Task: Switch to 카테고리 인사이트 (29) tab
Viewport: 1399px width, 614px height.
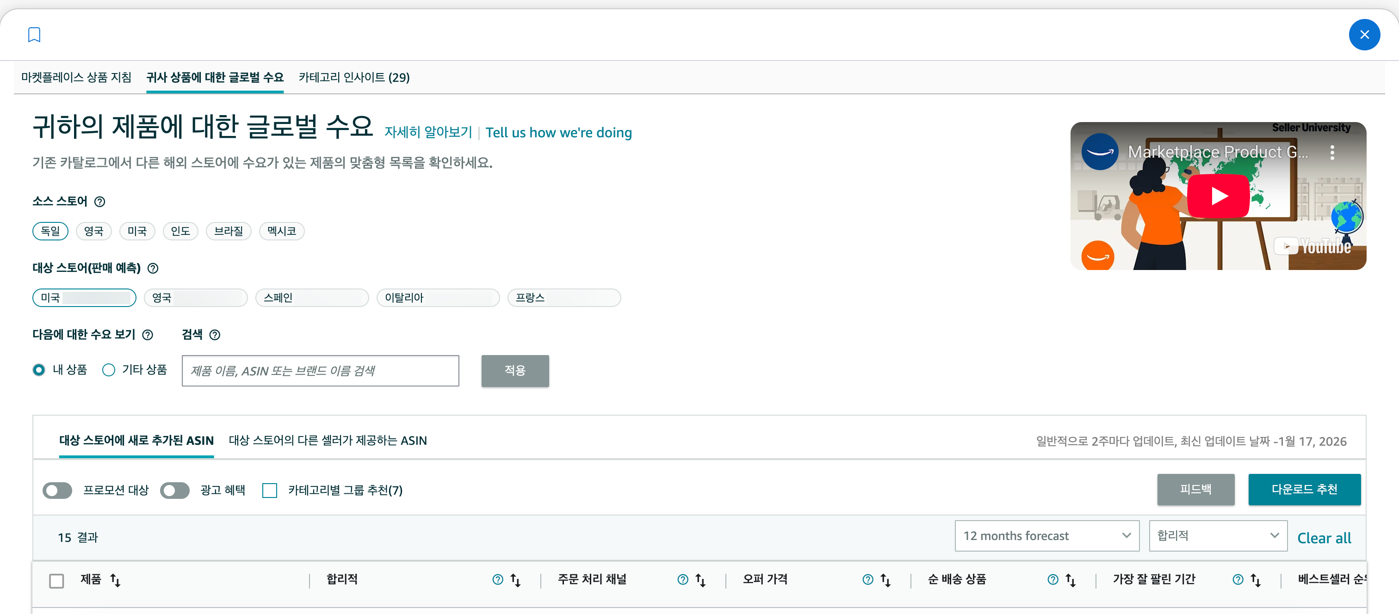Action: (354, 78)
